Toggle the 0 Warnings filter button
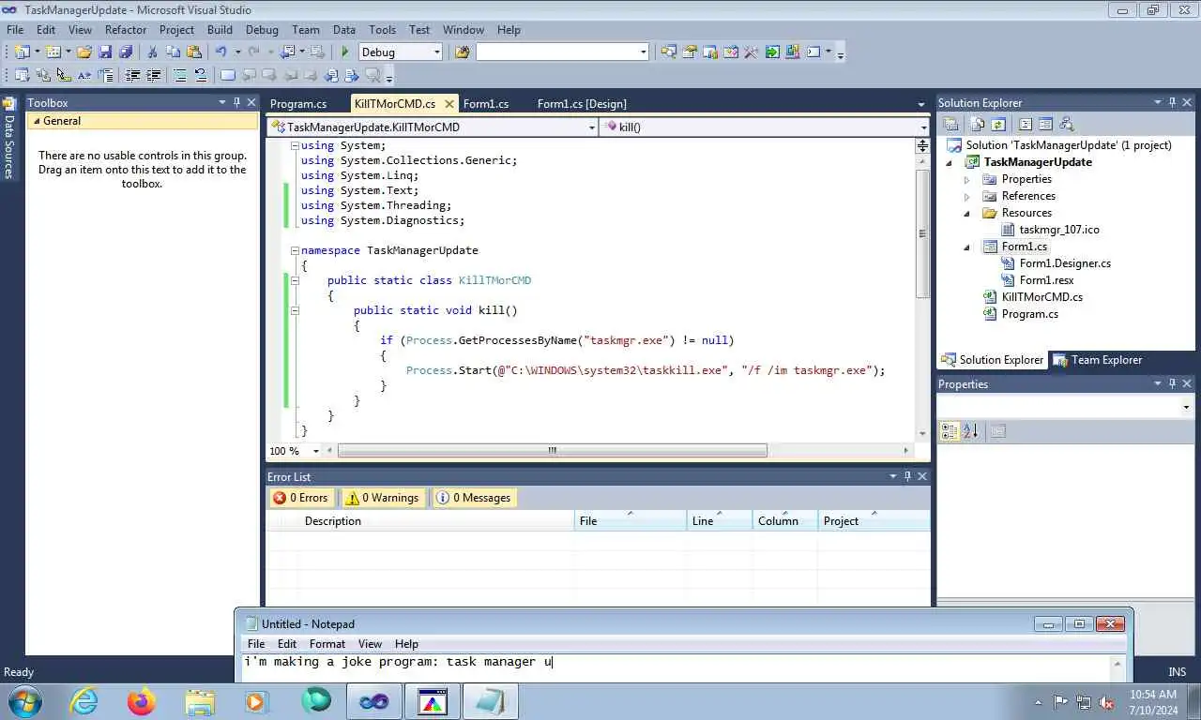Viewport: 1201px width, 720px height. pyautogui.click(x=382, y=498)
